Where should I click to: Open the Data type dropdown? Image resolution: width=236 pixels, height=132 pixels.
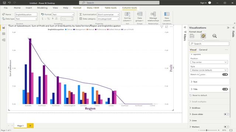click(26, 19)
